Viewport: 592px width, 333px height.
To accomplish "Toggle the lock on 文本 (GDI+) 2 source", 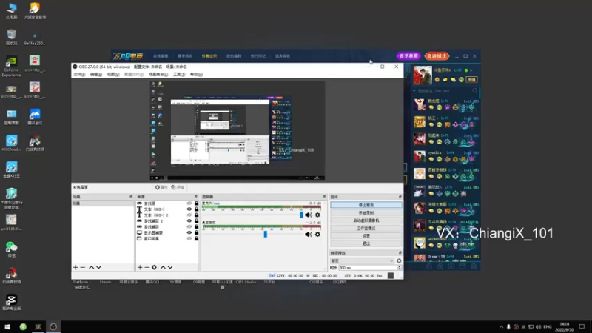I will tap(196, 215).
